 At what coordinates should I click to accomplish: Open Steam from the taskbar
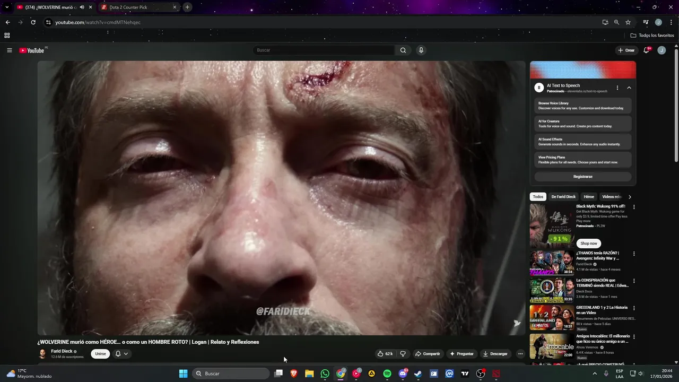click(x=419, y=374)
